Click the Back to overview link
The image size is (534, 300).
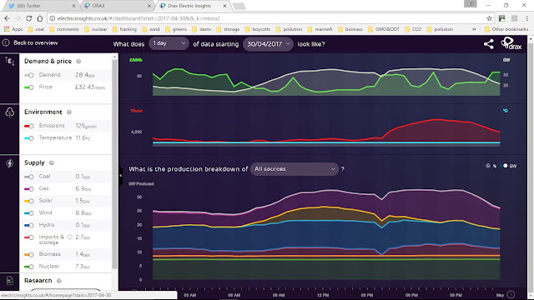[36, 42]
